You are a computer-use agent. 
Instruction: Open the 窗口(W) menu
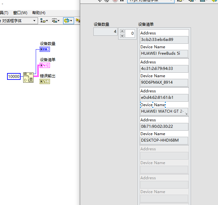point(20,13)
